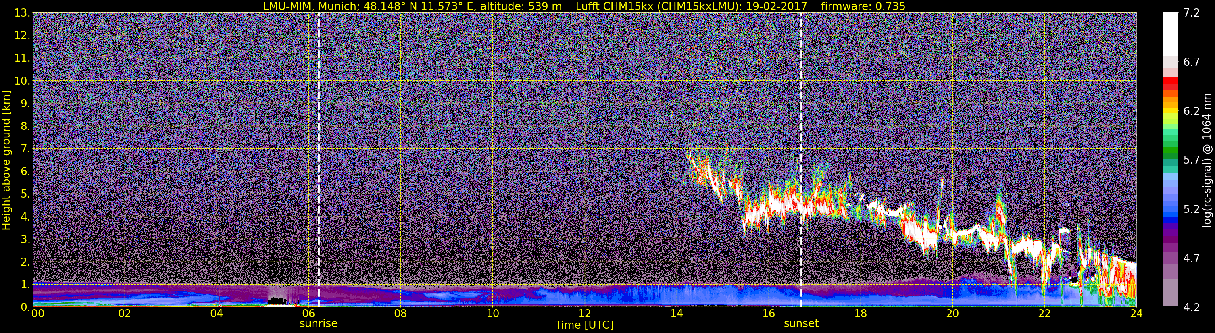Click the 7.2 value on the colorbar

tap(1191, 13)
